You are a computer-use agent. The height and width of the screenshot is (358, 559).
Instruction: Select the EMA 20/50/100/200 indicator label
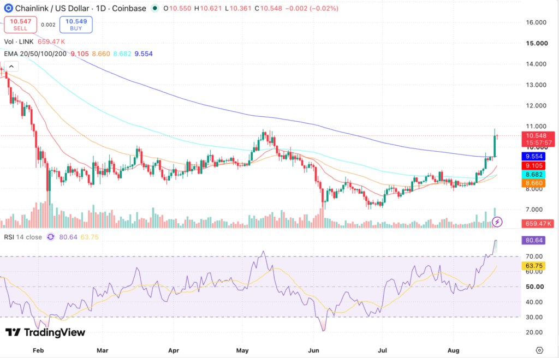pos(35,54)
